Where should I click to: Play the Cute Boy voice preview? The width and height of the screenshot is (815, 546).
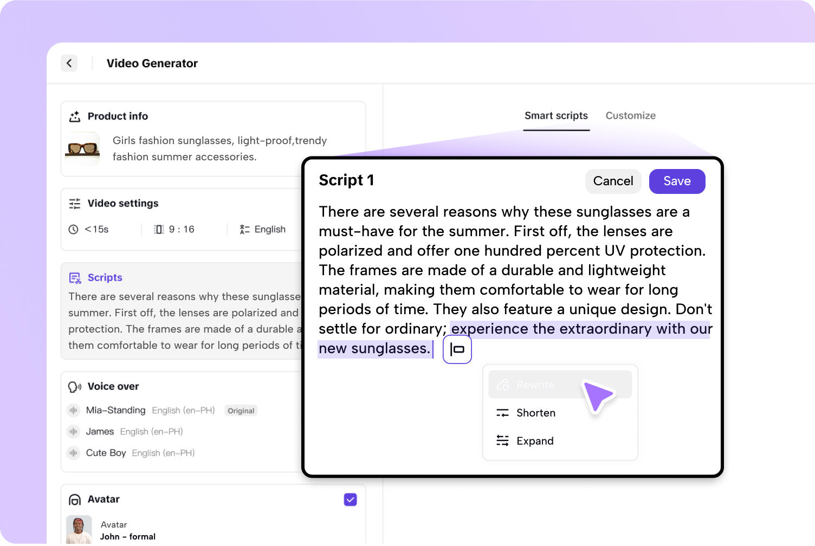[73, 453]
